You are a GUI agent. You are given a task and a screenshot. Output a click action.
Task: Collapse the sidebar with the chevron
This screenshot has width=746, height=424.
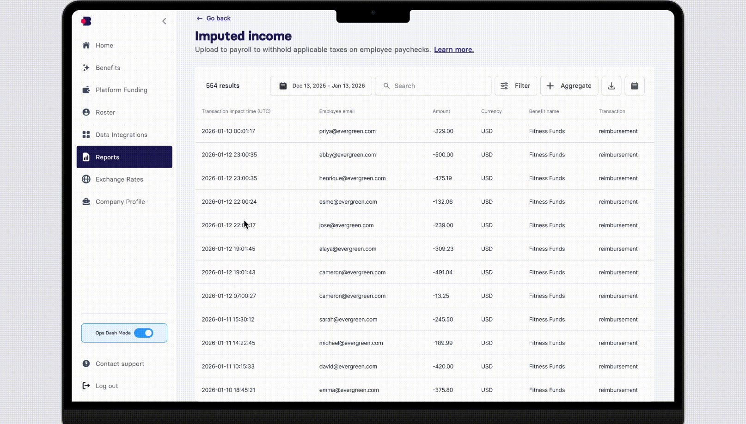(164, 21)
